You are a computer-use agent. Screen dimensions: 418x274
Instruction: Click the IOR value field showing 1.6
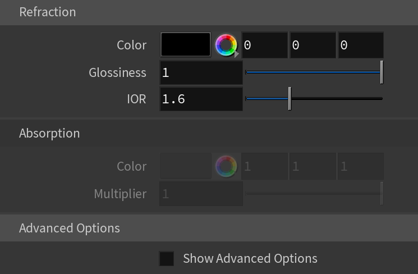(x=201, y=99)
